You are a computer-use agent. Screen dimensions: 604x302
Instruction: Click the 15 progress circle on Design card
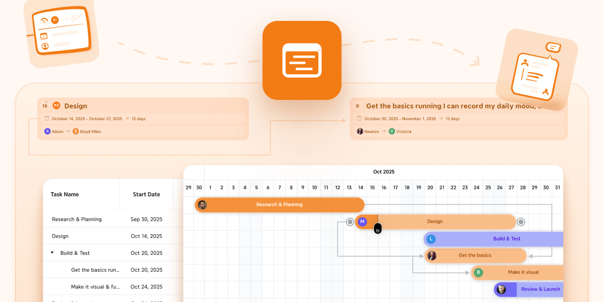click(x=45, y=106)
